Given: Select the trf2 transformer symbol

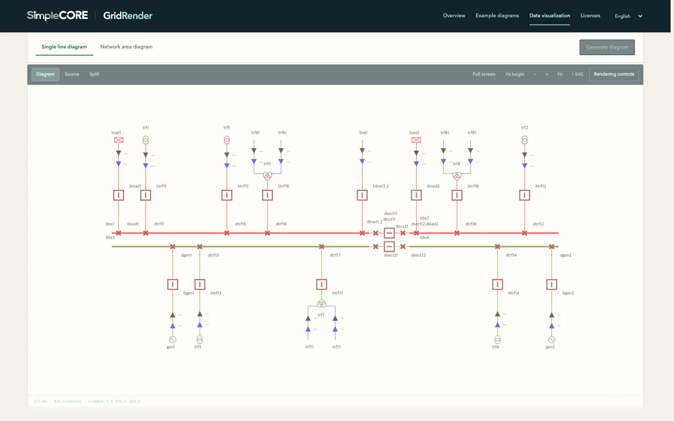Looking at the screenshot, I should pos(524,140).
